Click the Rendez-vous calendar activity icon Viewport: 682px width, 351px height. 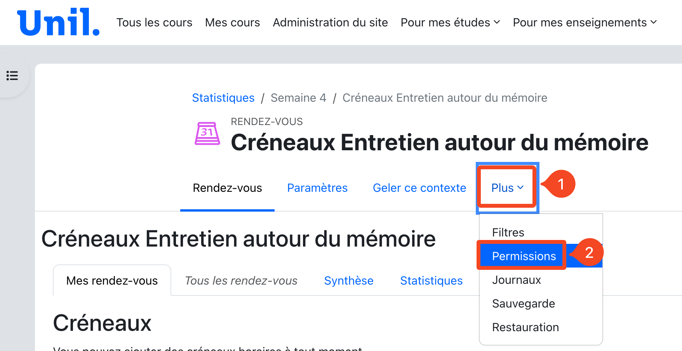coord(207,134)
